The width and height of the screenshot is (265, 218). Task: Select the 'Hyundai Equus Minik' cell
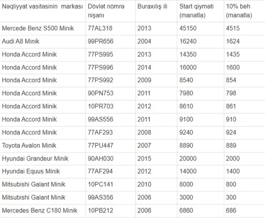31,171
